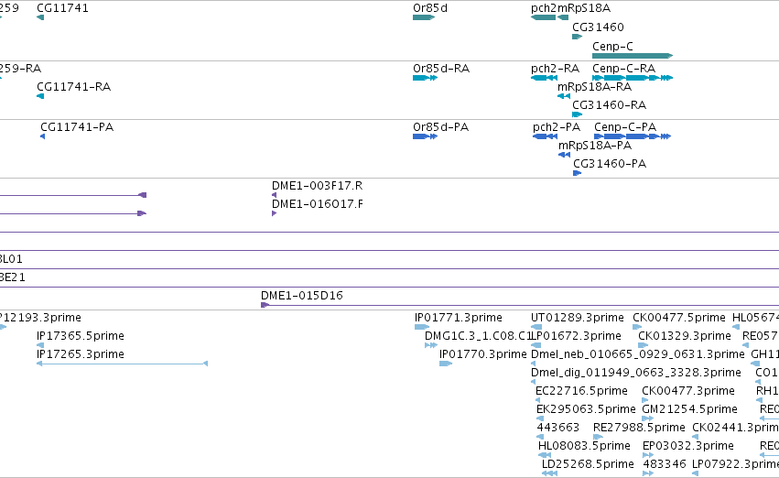Open the mRpS18A-RA transcript label

point(594,86)
